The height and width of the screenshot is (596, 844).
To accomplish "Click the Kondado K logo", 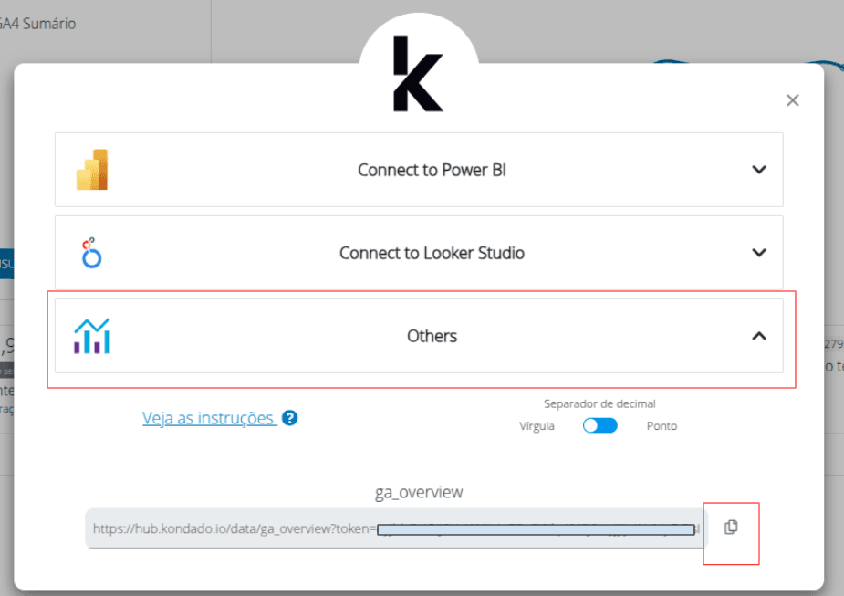I will (x=418, y=74).
